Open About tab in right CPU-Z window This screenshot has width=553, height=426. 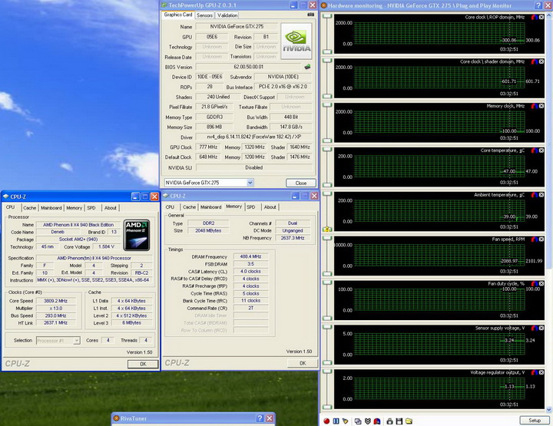point(270,206)
